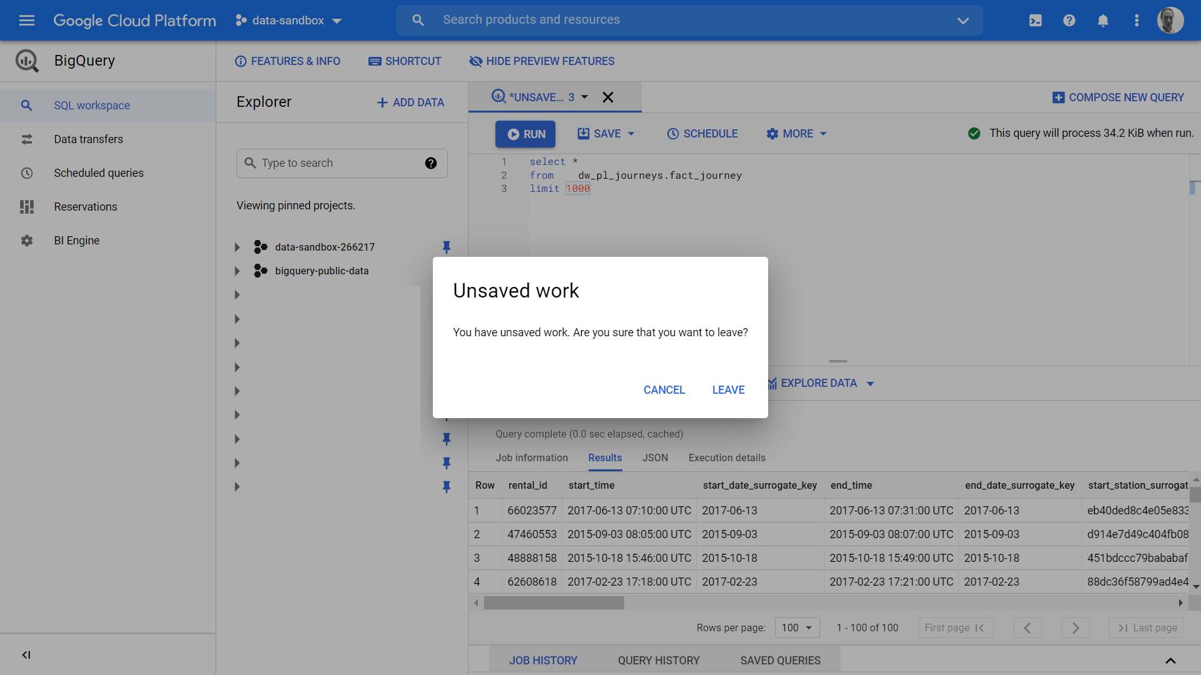Click Leave in Unsaved work dialog
Image resolution: width=1201 pixels, height=675 pixels.
[x=728, y=390]
